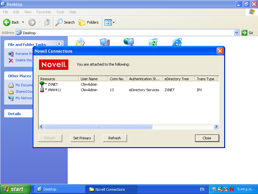Select the VNW411 server icon in the list
The width and height of the screenshot is (258, 194).
(42, 90)
